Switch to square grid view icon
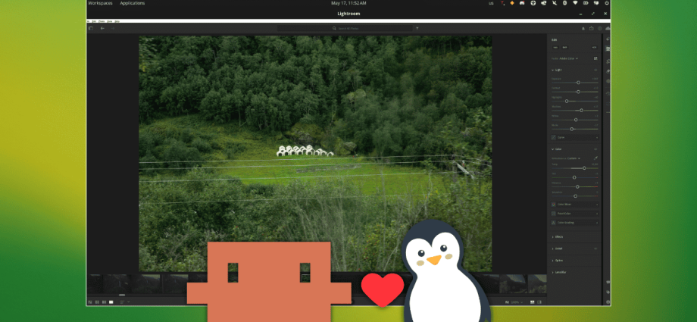The width and height of the screenshot is (697, 322). point(97,302)
